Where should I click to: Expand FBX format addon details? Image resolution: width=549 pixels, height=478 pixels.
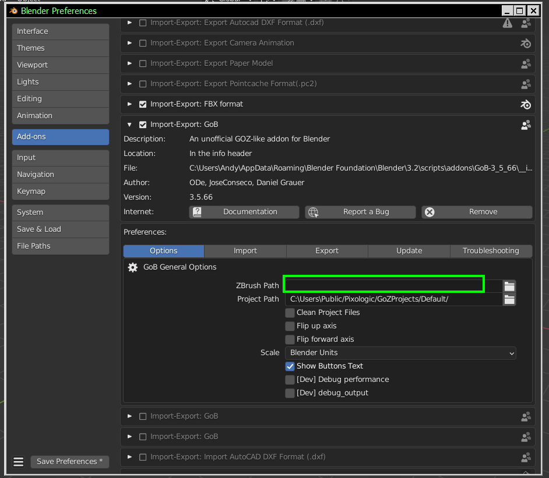click(129, 104)
